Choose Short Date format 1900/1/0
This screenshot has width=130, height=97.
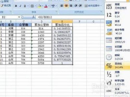(x=118, y=40)
